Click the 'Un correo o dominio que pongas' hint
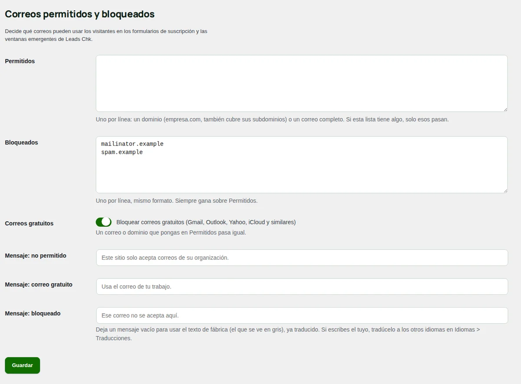This screenshot has width=521, height=384. coord(171,232)
